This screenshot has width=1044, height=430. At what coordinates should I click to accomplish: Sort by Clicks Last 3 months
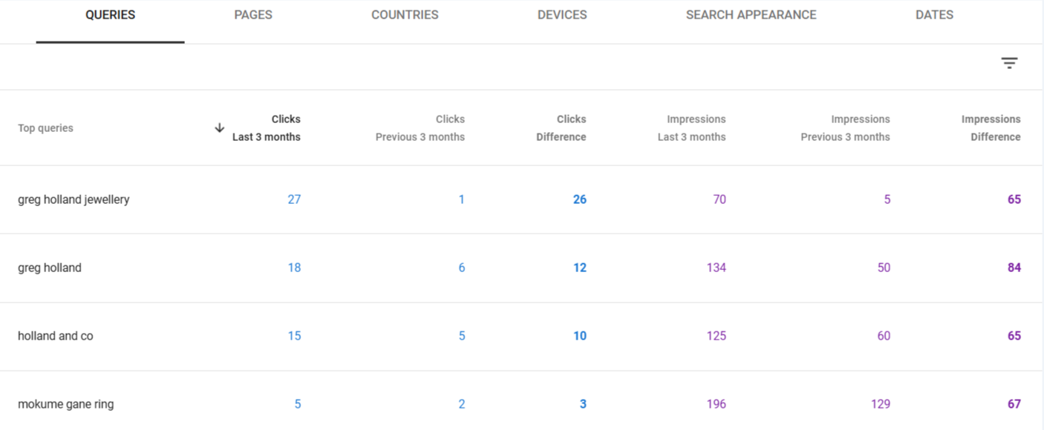click(267, 128)
